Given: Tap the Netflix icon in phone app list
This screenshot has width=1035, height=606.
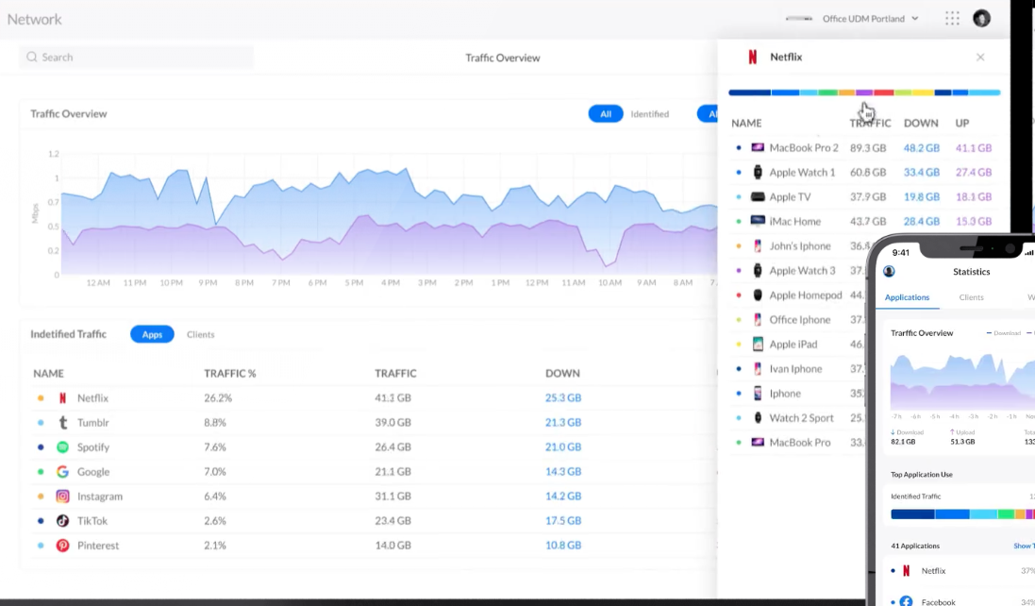Looking at the screenshot, I should pyautogui.click(x=907, y=570).
